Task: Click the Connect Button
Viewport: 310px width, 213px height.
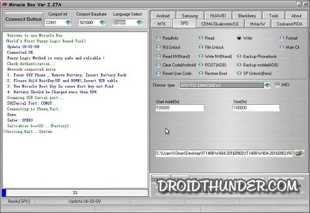Action: 23,19
